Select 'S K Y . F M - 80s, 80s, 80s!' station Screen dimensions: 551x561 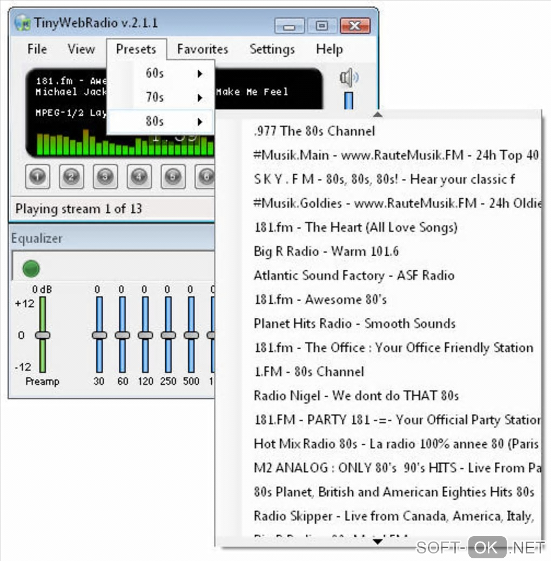coord(378,179)
